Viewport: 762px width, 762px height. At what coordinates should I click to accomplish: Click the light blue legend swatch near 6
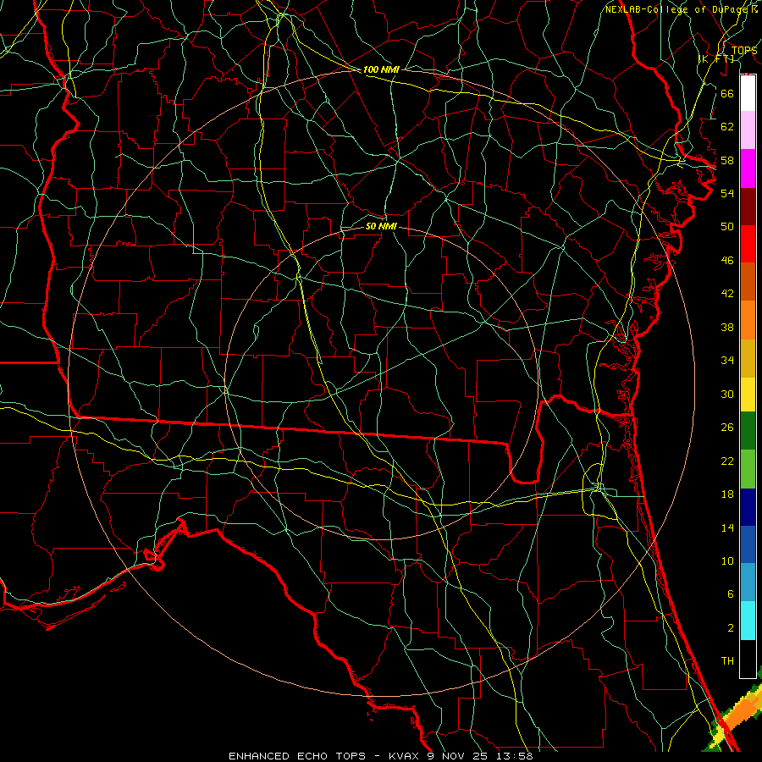pos(748,583)
